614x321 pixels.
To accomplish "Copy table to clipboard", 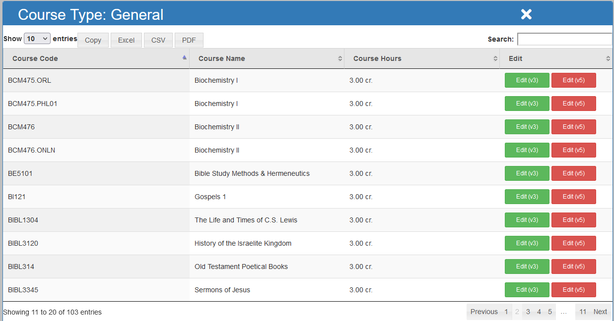I will point(93,40).
